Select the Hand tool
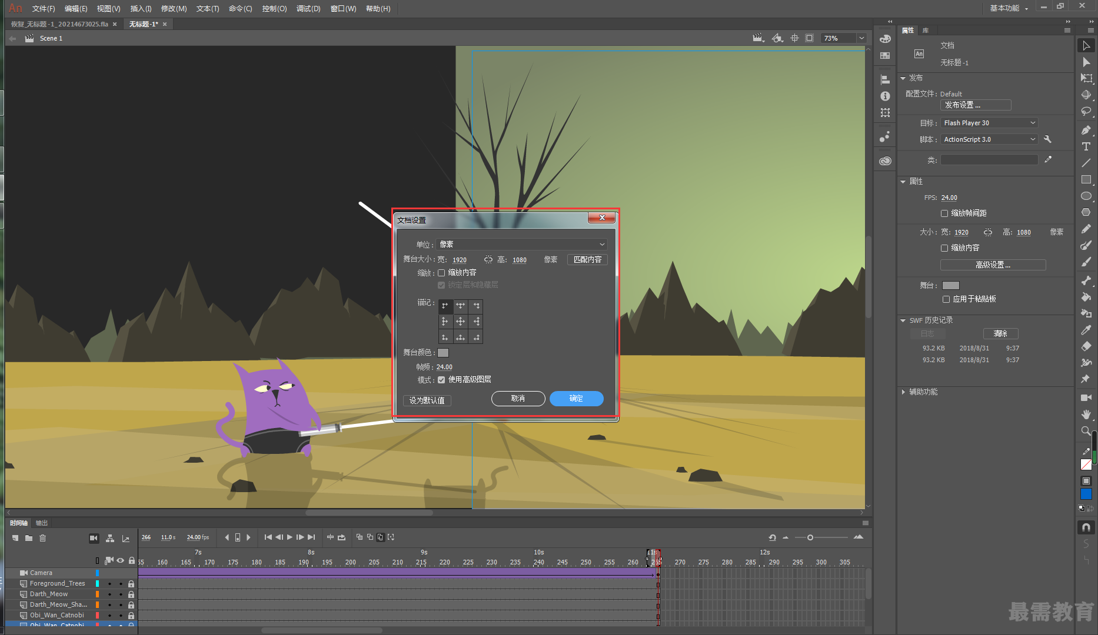This screenshot has width=1098, height=635. coord(1086,415)
